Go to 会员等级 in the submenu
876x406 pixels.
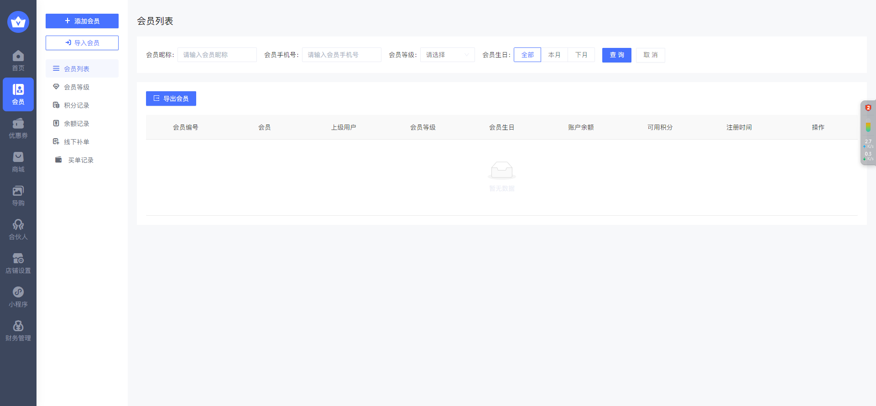(77, 87)
